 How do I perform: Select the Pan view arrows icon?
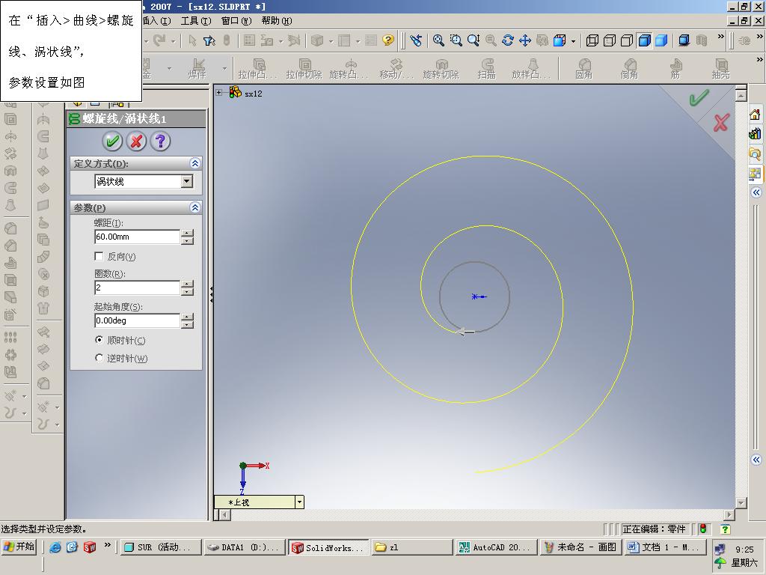(x=525, y=40)
